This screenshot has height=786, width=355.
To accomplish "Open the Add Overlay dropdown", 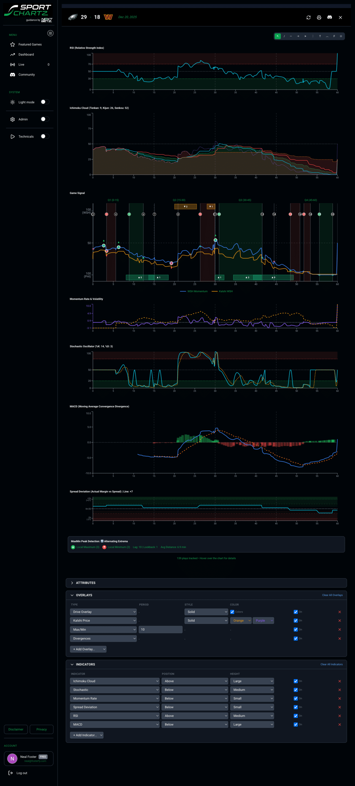I will tap(88, 649).
